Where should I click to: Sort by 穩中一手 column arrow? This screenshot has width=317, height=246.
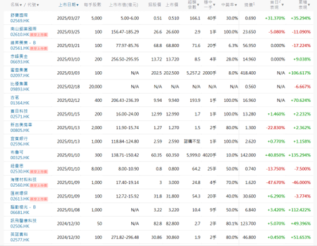(214, 5)
